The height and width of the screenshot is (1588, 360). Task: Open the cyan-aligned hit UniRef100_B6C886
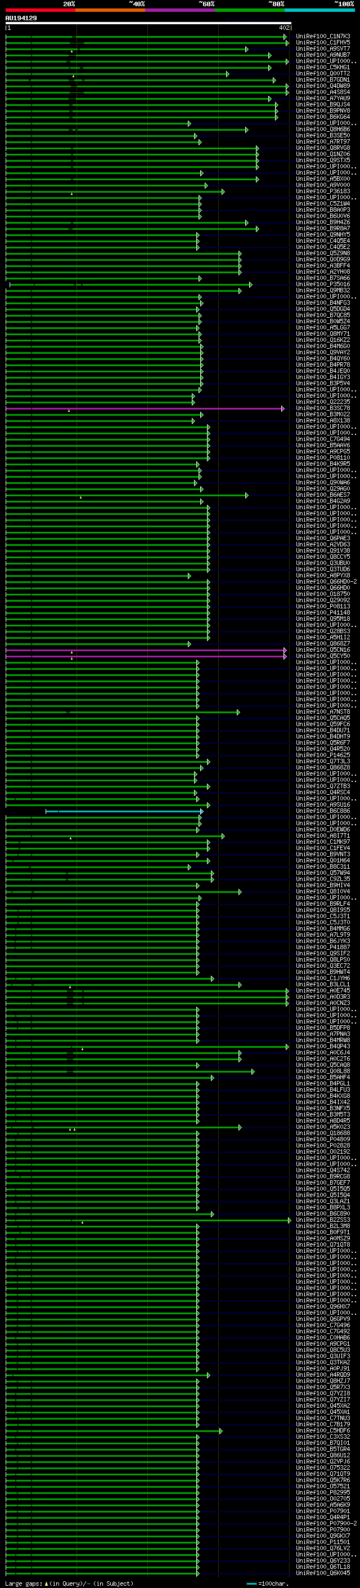pos(323,811)
